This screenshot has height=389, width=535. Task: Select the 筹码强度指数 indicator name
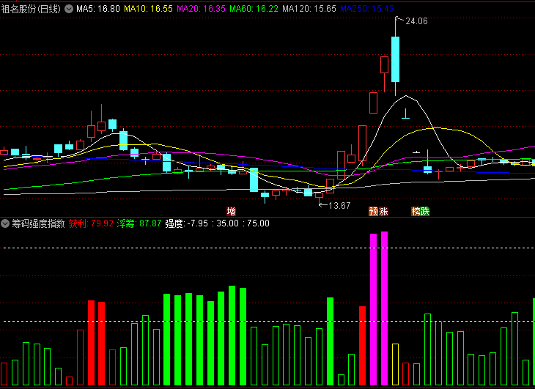pyautogui.click(x=38, y=223)
